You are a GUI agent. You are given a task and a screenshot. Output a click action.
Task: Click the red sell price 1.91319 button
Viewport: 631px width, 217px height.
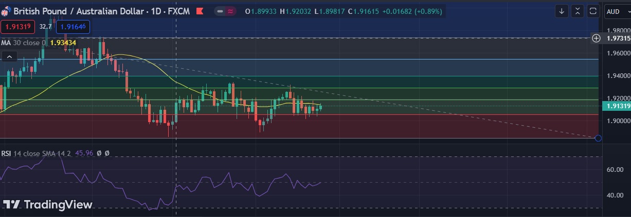coord(17,27)
